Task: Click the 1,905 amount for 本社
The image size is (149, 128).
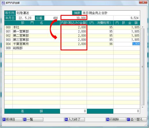Action: click(127, 27)
